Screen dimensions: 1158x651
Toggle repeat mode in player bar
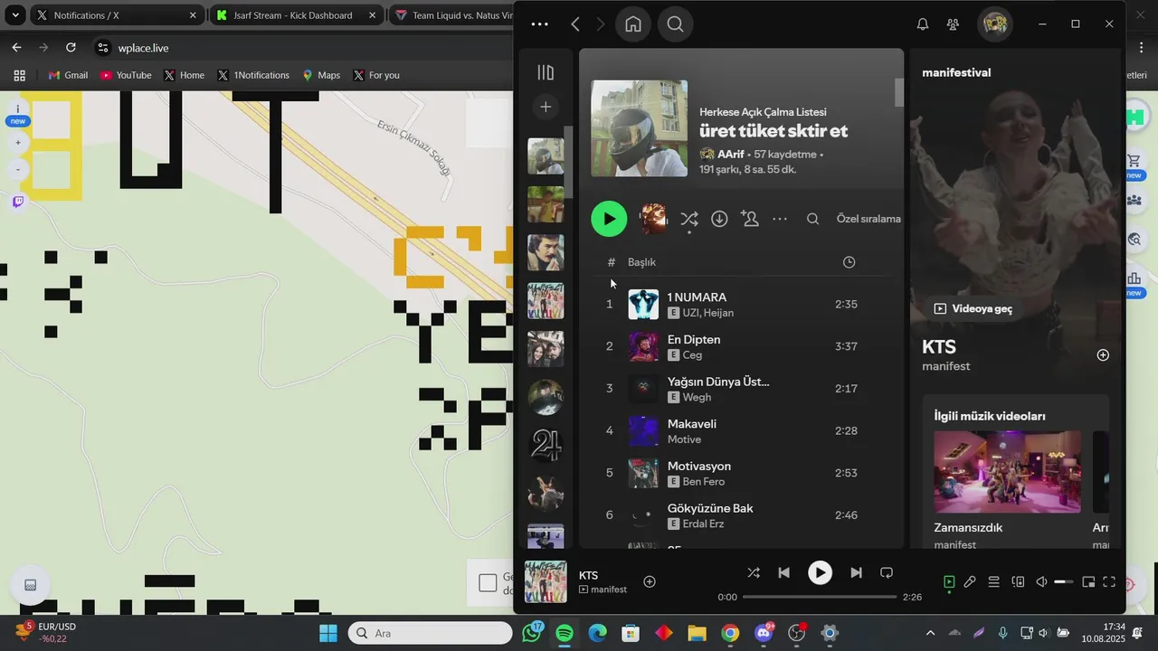[887, 572]
